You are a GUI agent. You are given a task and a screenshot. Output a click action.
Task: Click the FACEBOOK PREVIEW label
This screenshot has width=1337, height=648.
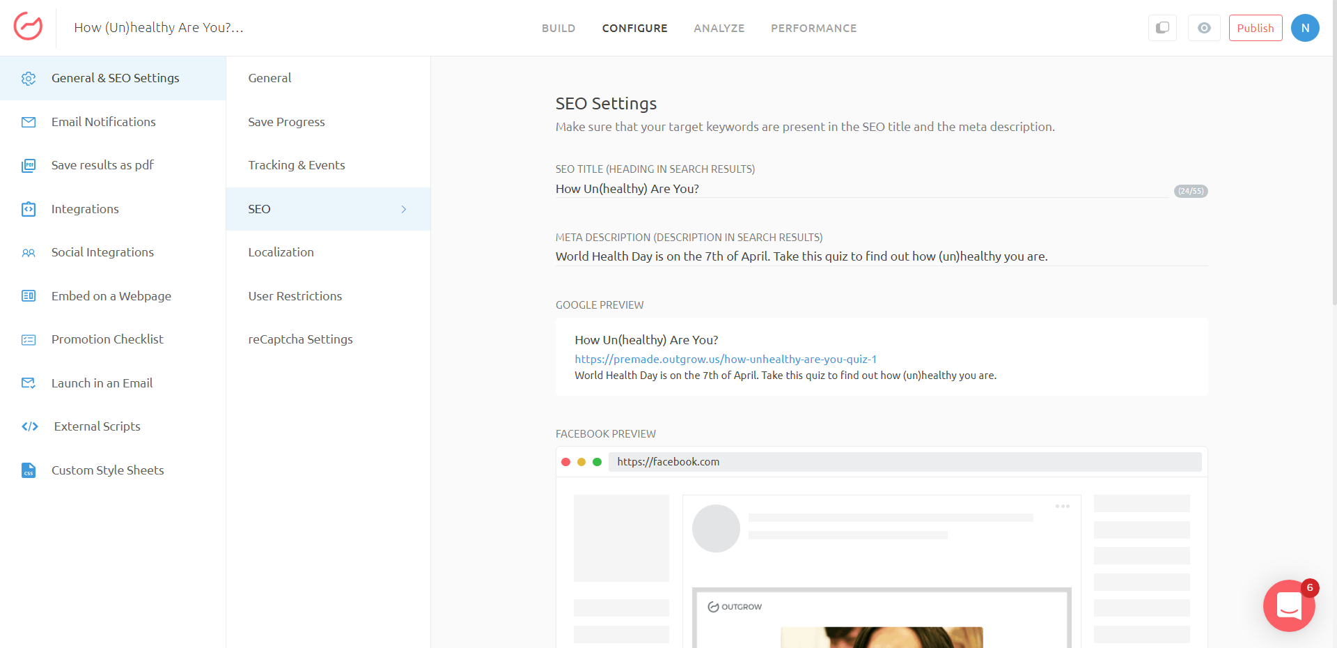coord(606,434)
